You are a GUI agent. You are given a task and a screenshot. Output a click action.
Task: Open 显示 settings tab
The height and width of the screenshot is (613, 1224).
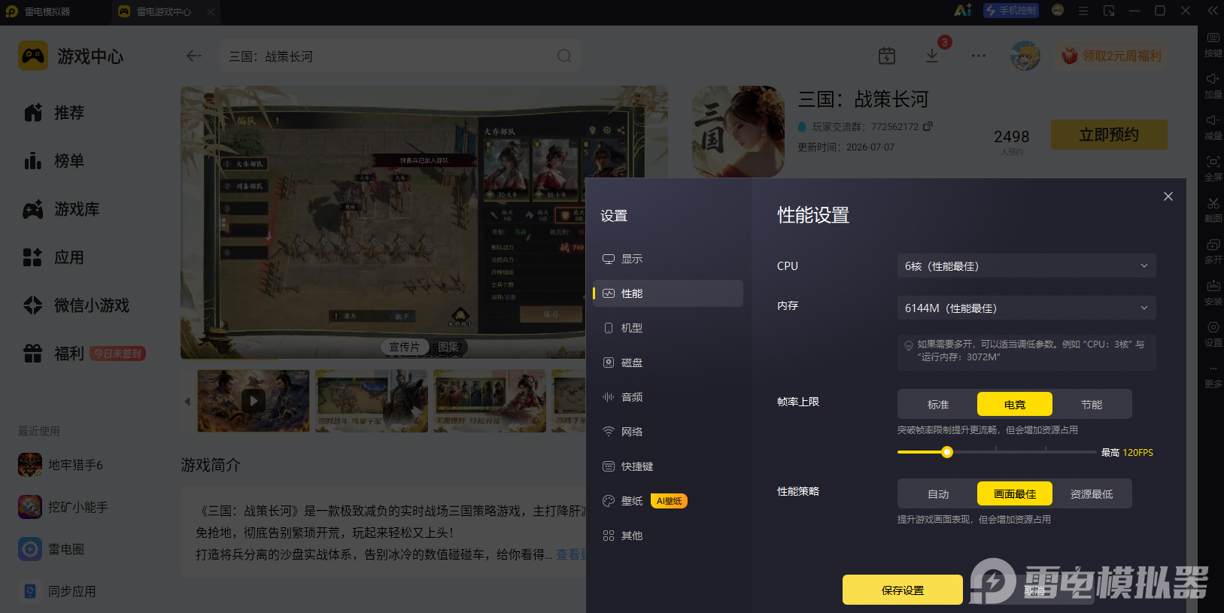pos(668,259)
